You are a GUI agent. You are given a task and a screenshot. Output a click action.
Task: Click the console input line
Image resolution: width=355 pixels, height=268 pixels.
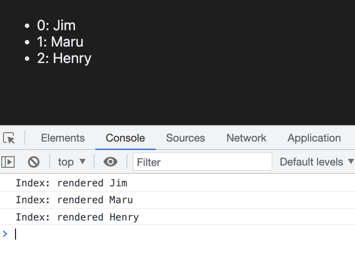click(x=177, y=234)
